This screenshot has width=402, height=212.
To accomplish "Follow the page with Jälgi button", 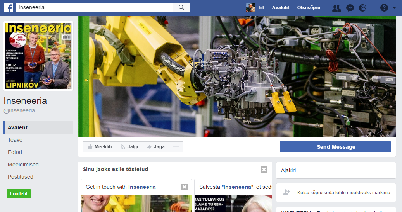I will tap(129, 147).
